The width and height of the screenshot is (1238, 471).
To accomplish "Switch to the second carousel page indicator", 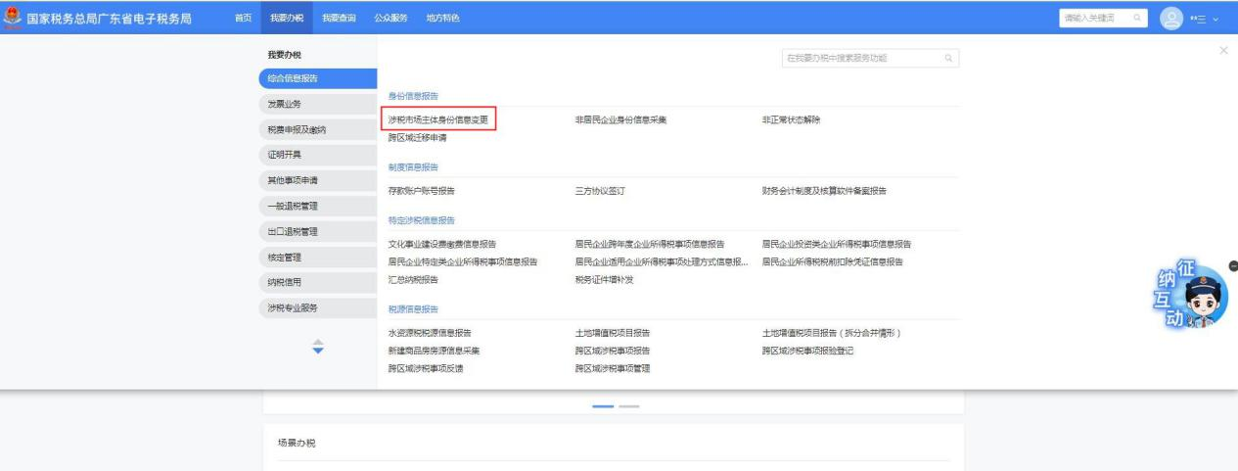I will (628, 405).
